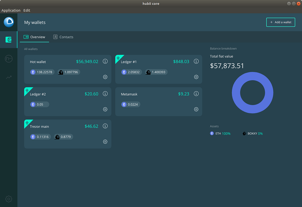
Task: Click the My wallets heading
Action: (35, 22)
